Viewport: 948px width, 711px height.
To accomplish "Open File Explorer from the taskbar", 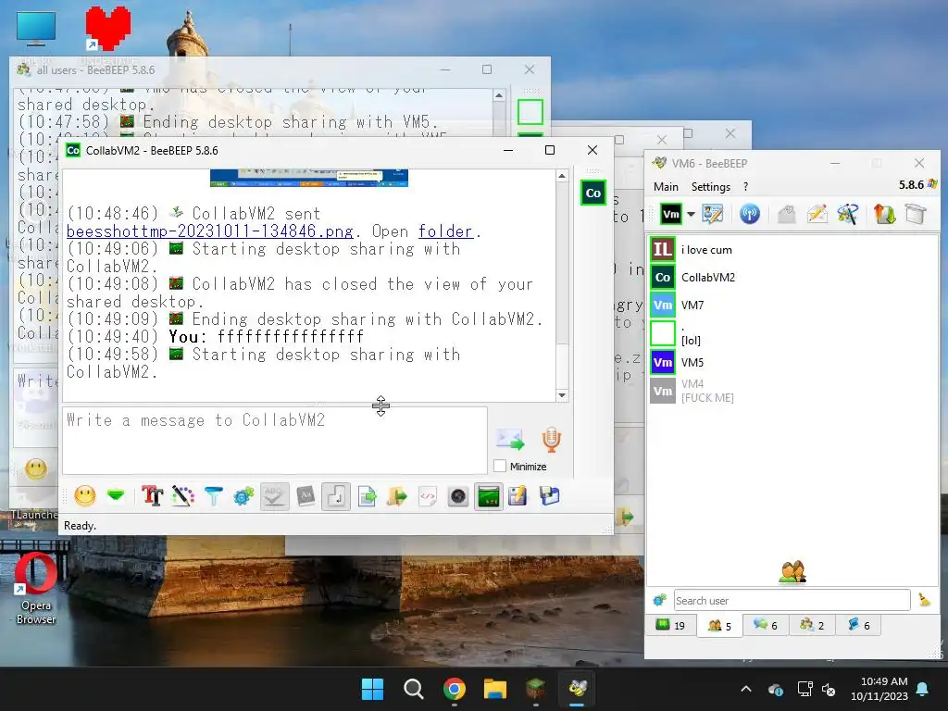I will (x=494, y=689).
